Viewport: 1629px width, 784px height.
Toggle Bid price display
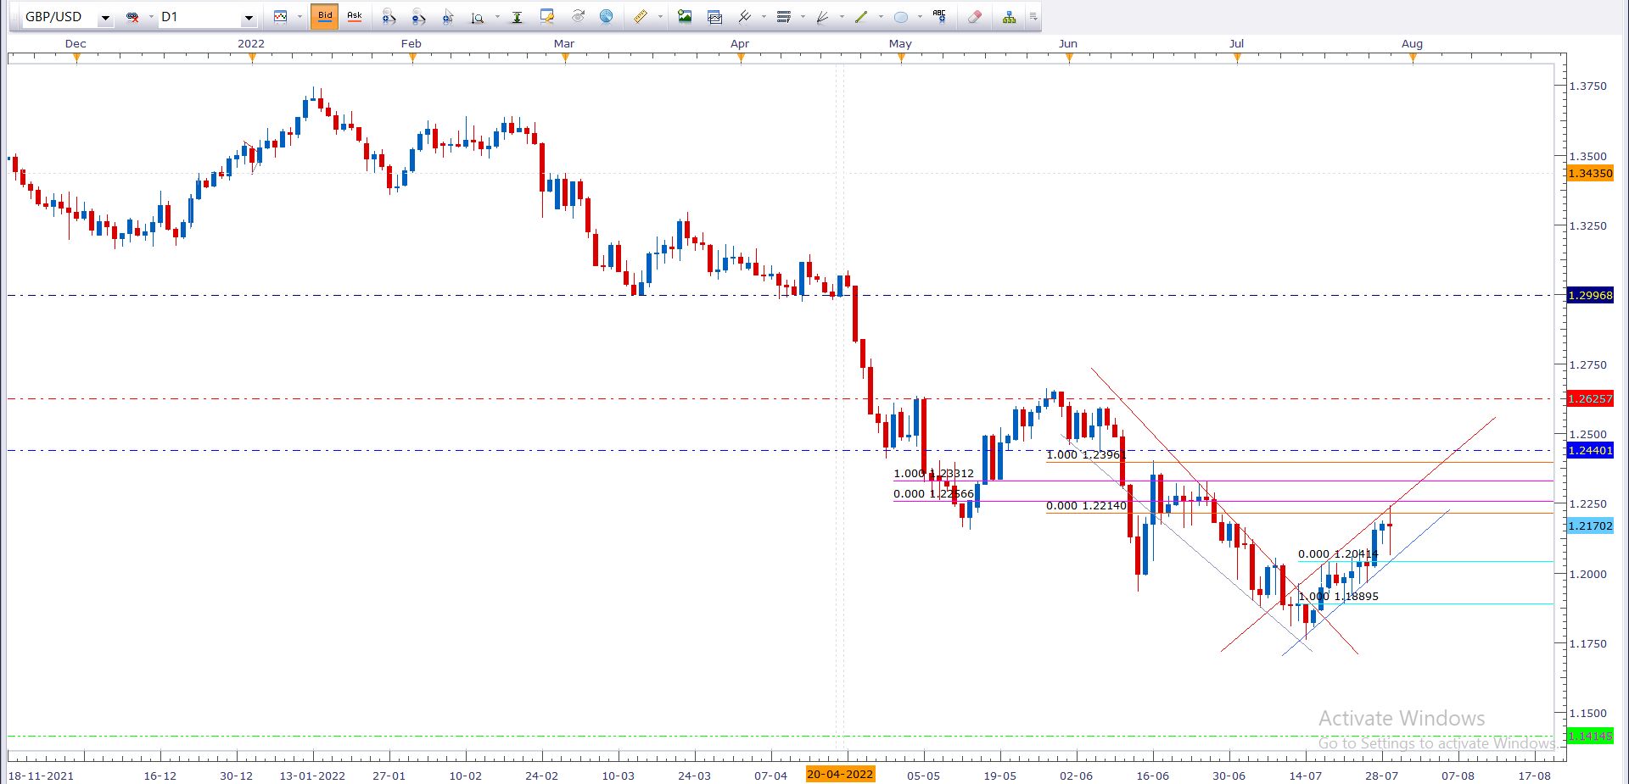tap(325, 17)
